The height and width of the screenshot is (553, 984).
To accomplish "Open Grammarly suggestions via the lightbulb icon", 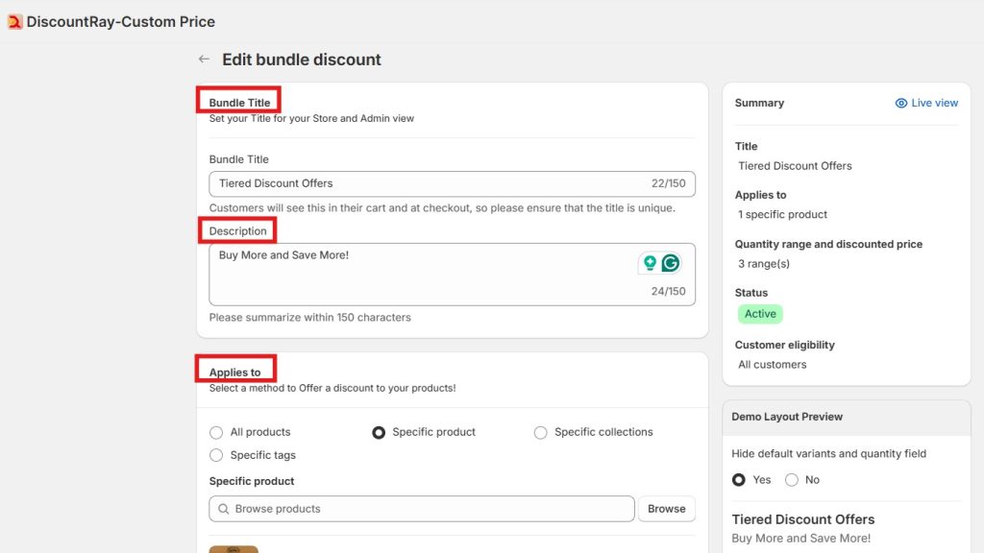I will (650, 261).
